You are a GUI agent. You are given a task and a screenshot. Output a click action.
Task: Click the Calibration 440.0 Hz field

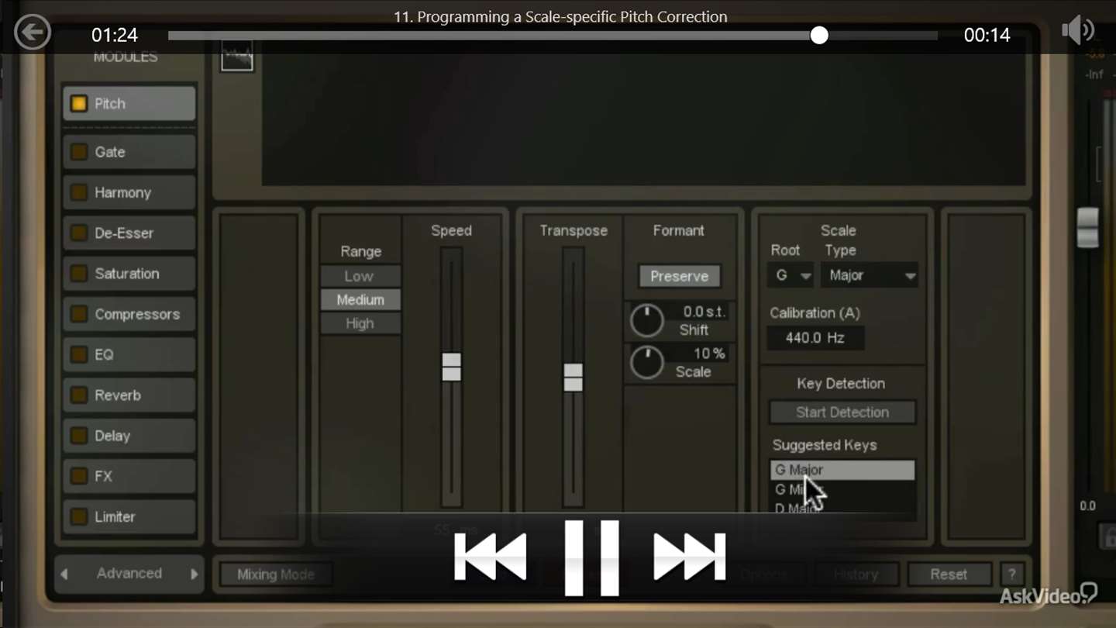click(x=815, y=338)
